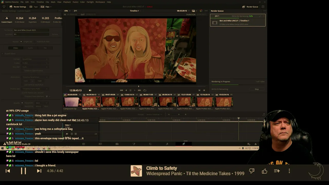
Task: Click the bypass color grades icon
Action: pos(201,11)
